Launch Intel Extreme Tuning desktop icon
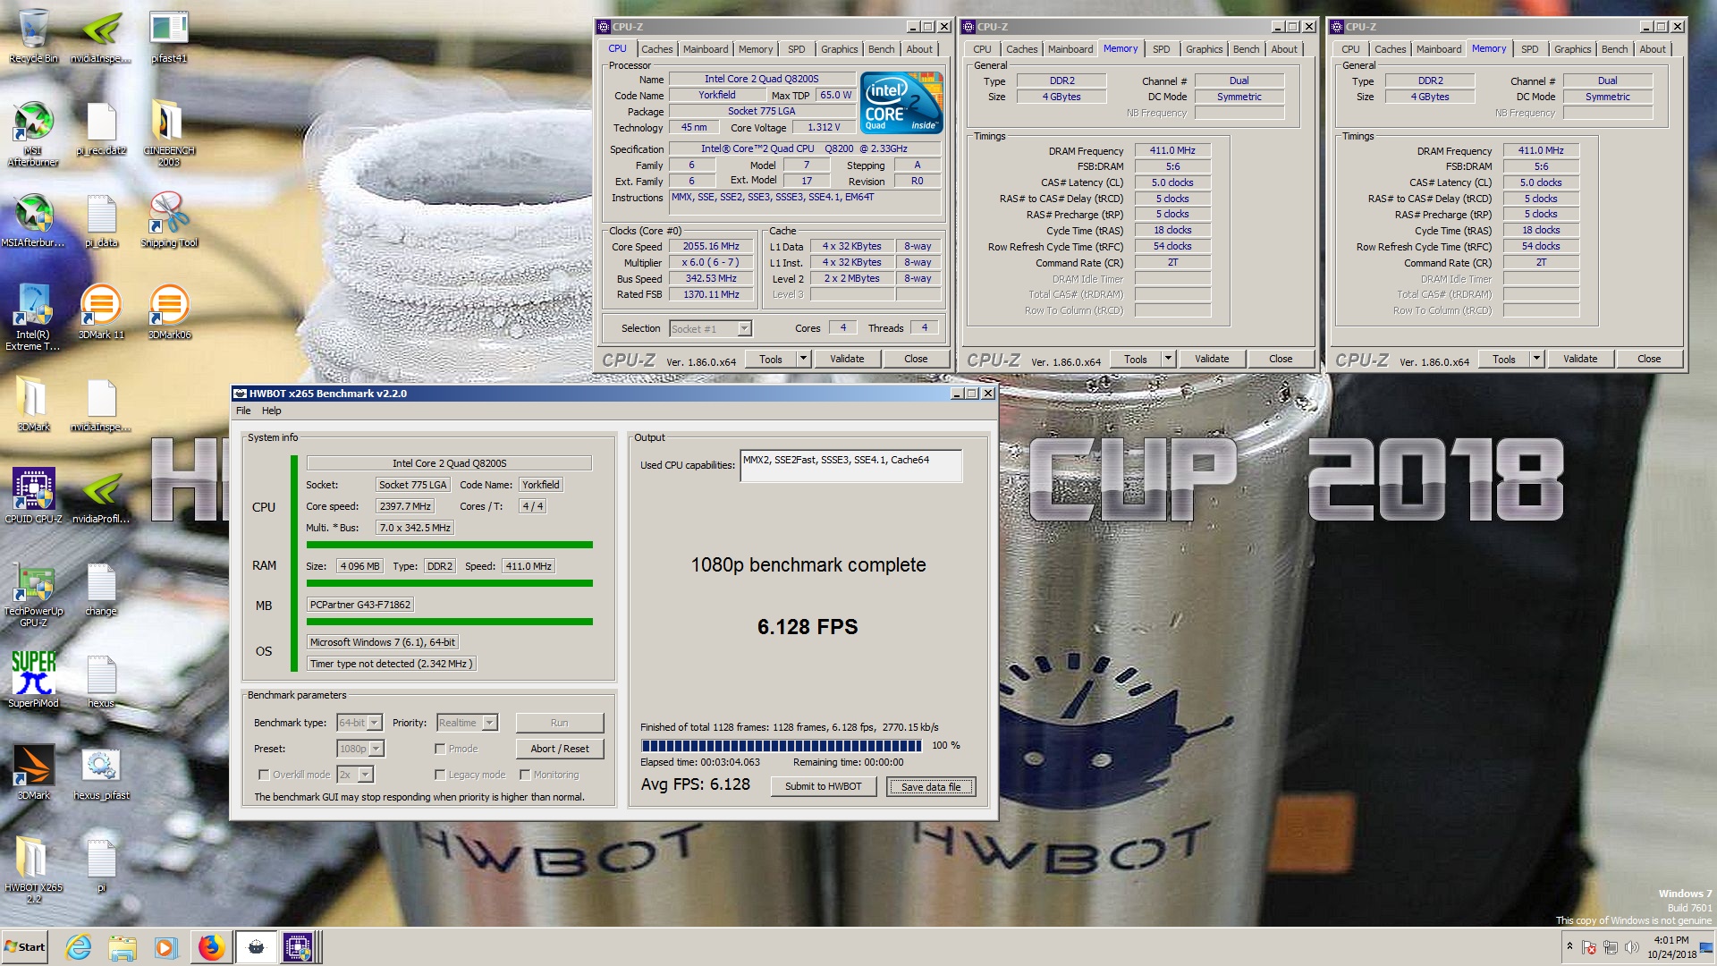Viewport: 1717px width, 966px height. (33, 318)
